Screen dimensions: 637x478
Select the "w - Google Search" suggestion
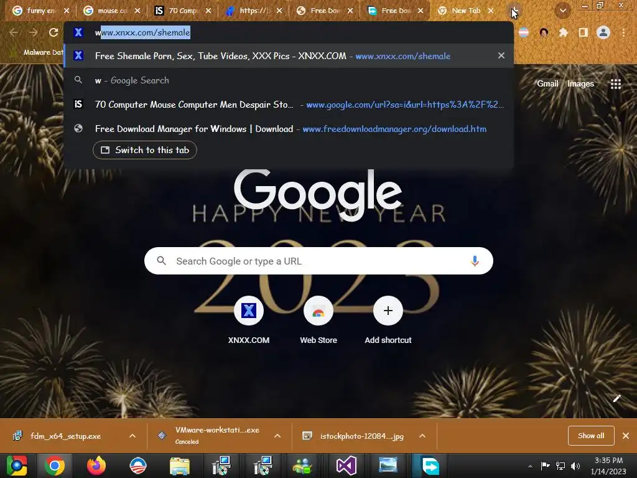click(x=289, y=80)
